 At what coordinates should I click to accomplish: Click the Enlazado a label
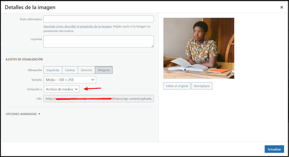pos(34,89)
